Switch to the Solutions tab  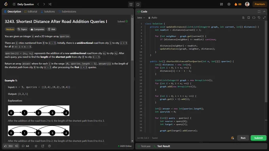pos(48,11)
